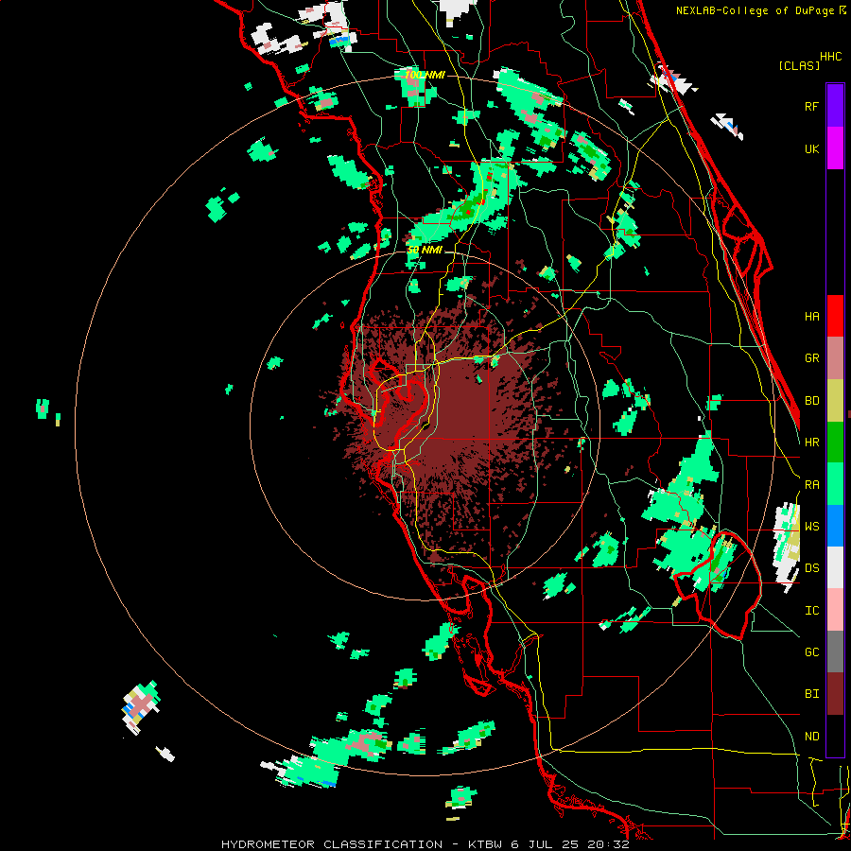Click the BI brown legend swatch

[835, 694]
